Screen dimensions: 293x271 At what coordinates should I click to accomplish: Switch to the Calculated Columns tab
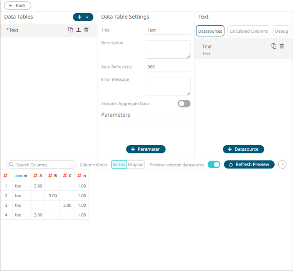tap(249, 31)
